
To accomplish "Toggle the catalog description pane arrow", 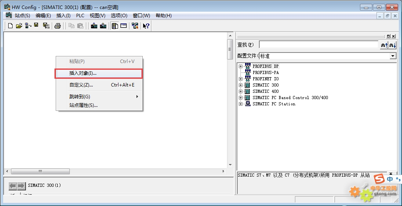I will 391,174.
